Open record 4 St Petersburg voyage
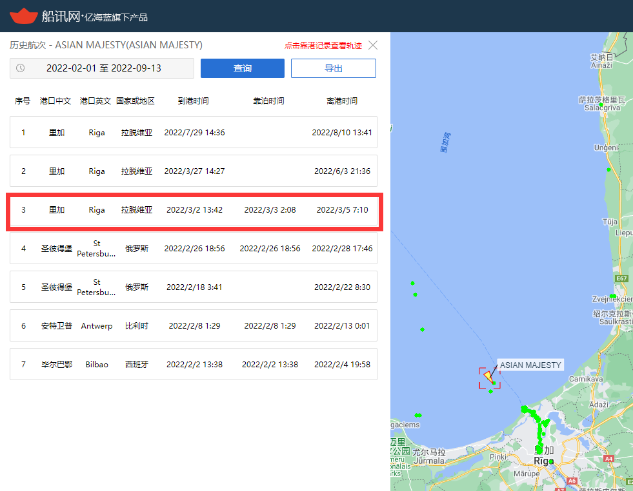The height and width of the screenshot is (491, 633). pyautogui.click(x=194, y=248)
